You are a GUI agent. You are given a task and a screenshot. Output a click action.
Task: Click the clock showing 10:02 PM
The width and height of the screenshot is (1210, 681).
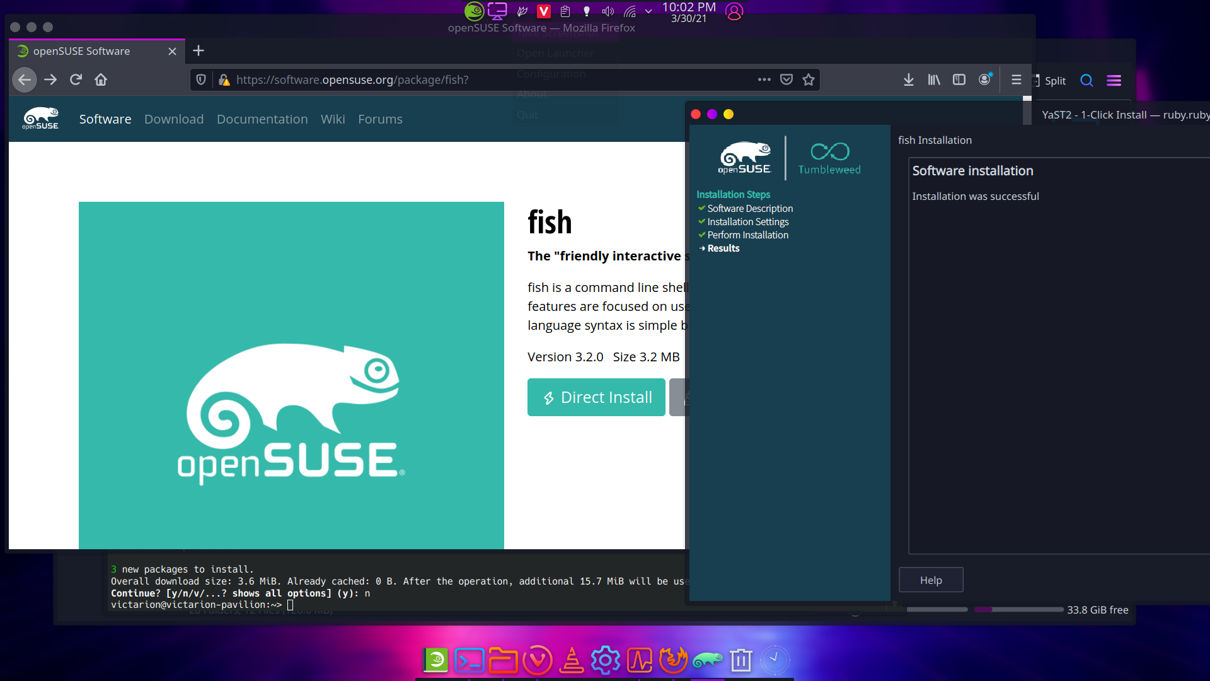[689, 12]
